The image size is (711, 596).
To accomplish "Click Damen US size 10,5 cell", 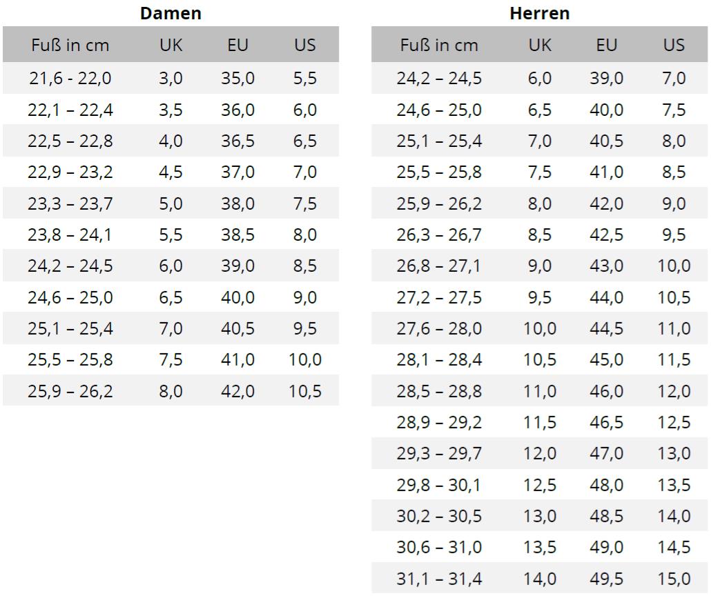I will (x=304, y=391).
